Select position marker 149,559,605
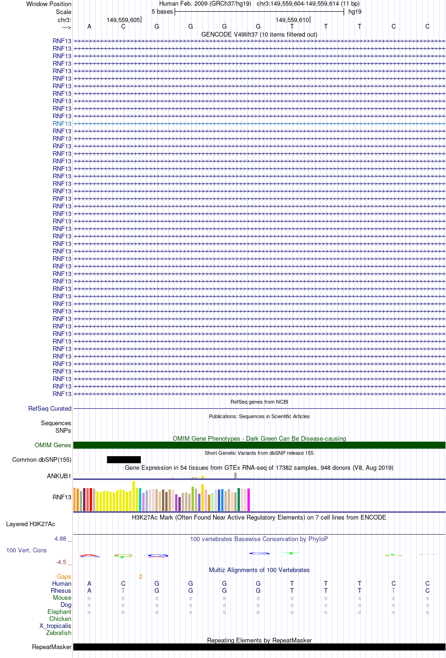The width and height of the screenshot is (446, 658). pos(123,20)
